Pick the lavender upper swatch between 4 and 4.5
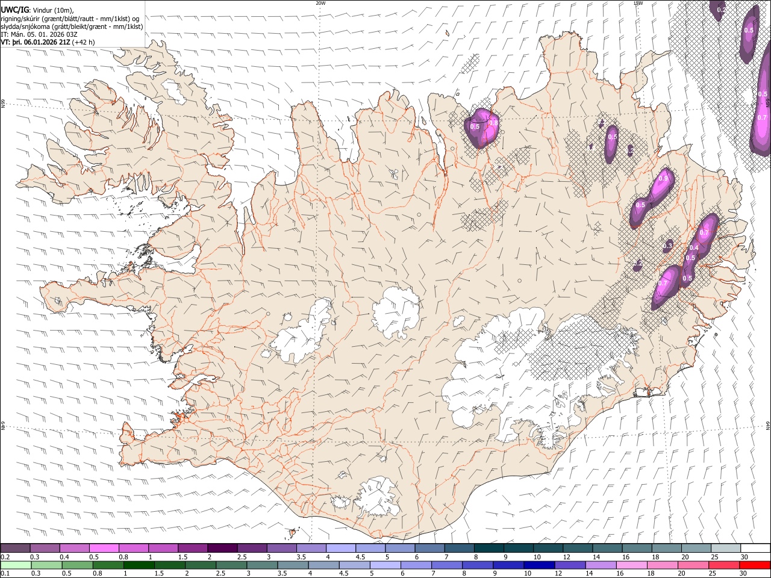This screenshot has width=771, height=578. point(342,548)
